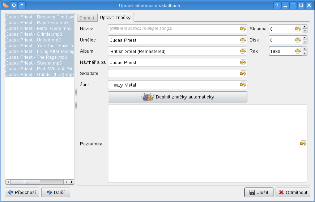Reset the Disk number with its undo icon
Screen dimensions: 315x202
point(298,40)
